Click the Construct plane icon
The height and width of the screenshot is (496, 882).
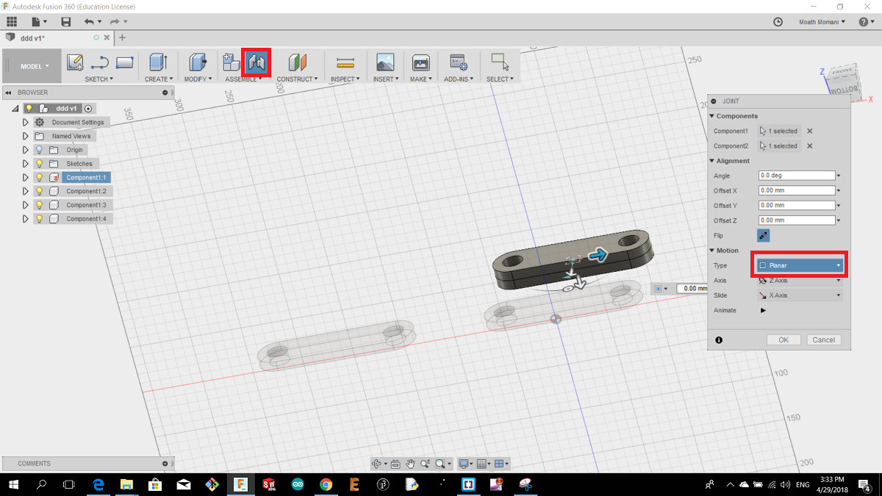point(297,62)
